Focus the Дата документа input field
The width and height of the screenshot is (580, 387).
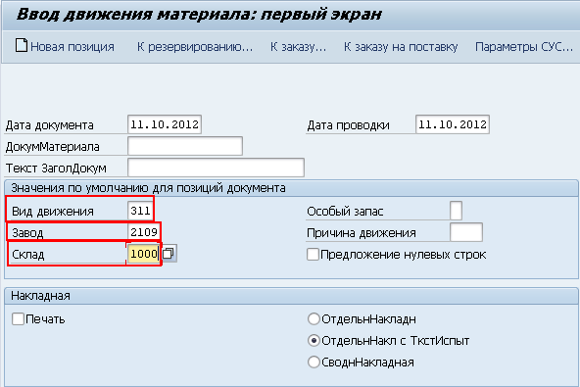[165, 124]
